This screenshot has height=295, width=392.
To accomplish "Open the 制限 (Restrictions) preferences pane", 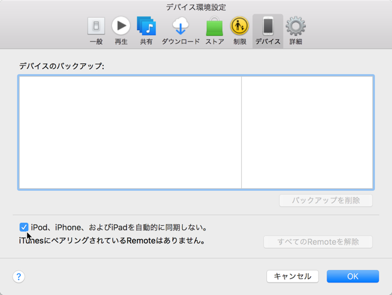I will [239, 31].
